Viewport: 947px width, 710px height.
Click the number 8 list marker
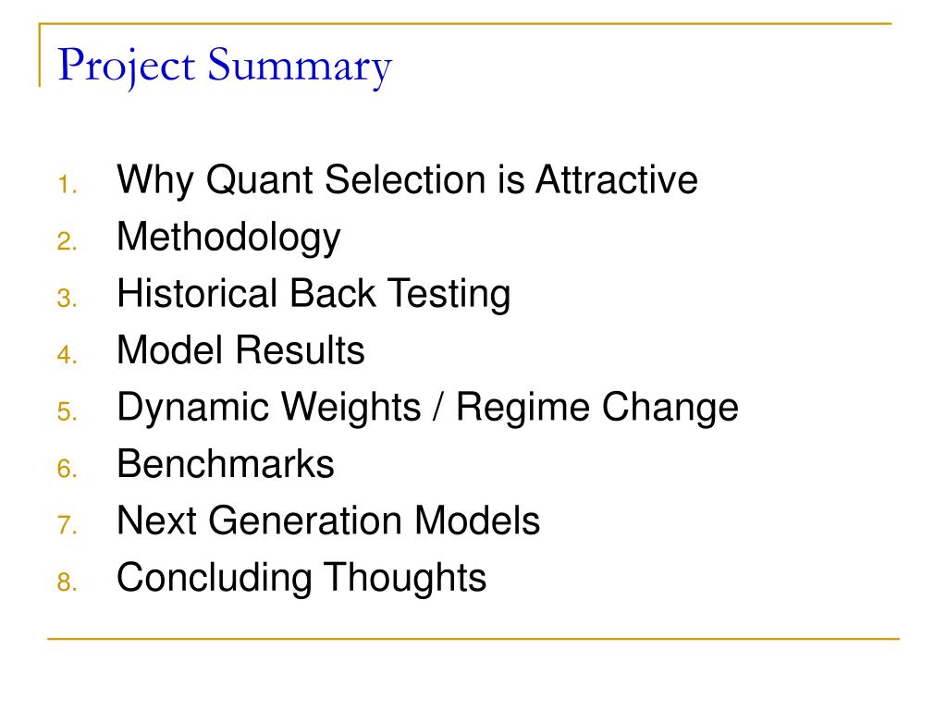(x=67, y=582)
